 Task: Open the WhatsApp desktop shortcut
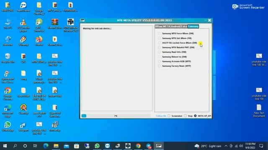click(x=8, y=126)
